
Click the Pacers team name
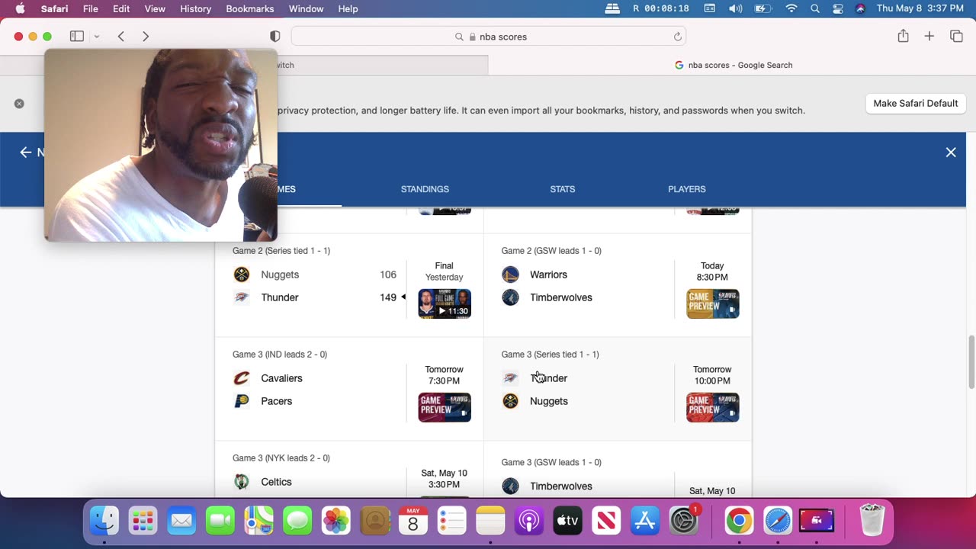click(276, 401)
